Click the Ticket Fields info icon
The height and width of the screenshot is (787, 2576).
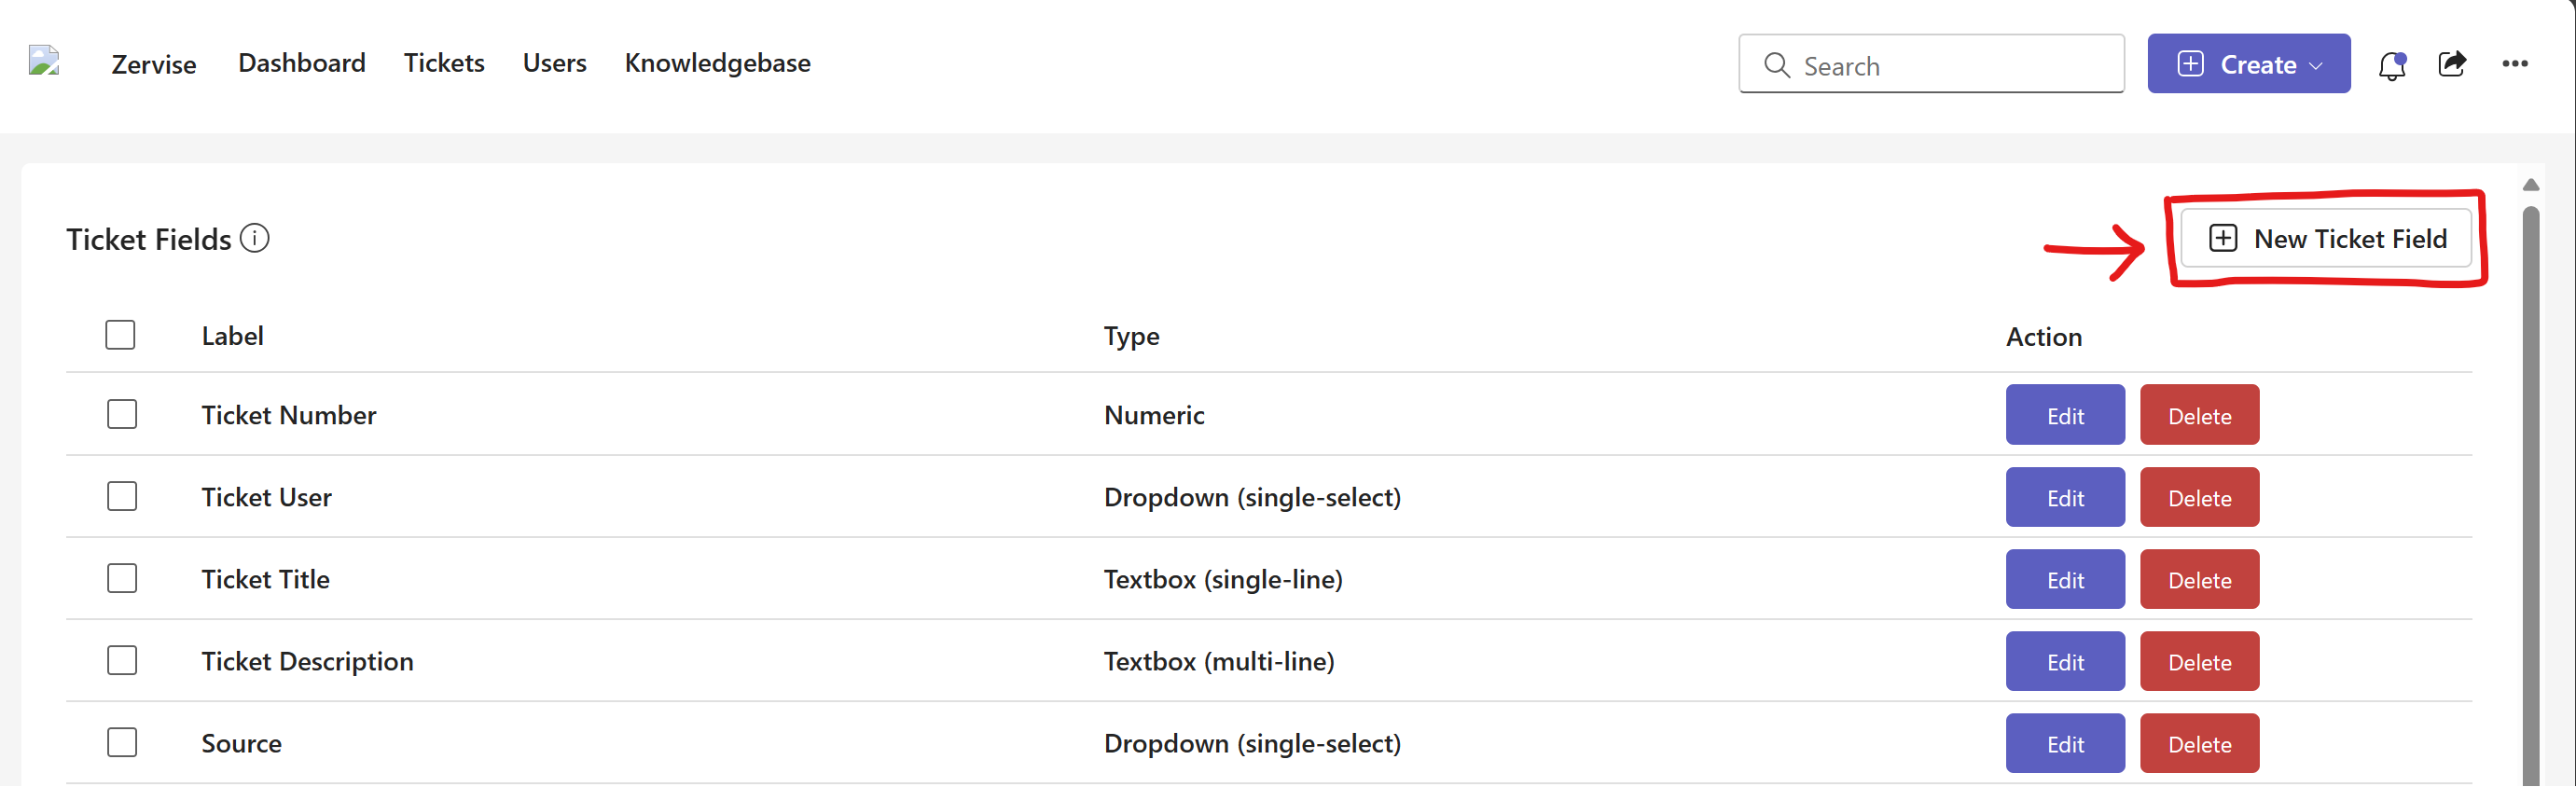point(255,239)
